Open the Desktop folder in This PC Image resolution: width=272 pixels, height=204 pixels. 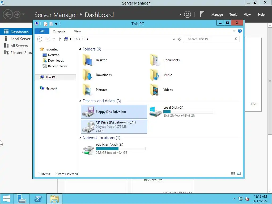95,60
